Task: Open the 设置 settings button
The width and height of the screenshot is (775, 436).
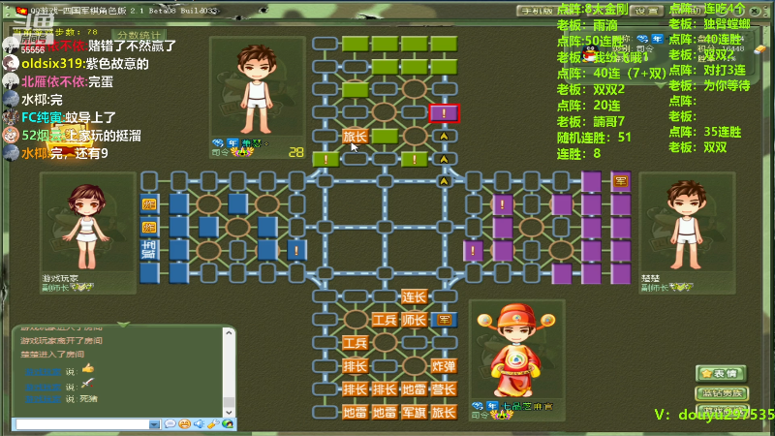Action: [646, 11]
